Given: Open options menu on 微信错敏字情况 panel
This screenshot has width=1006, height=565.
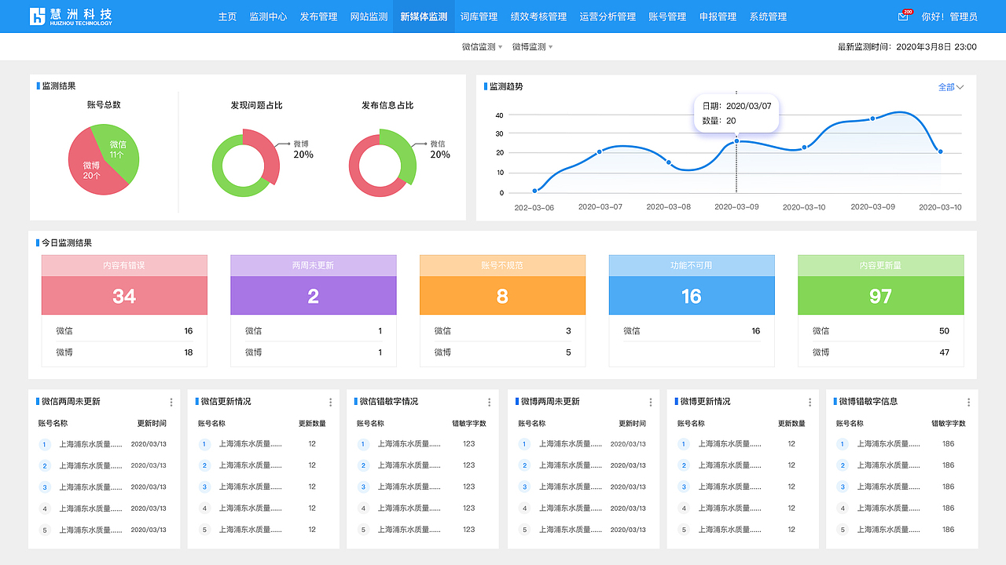Looking at the screenshot, I should point(490,402).
